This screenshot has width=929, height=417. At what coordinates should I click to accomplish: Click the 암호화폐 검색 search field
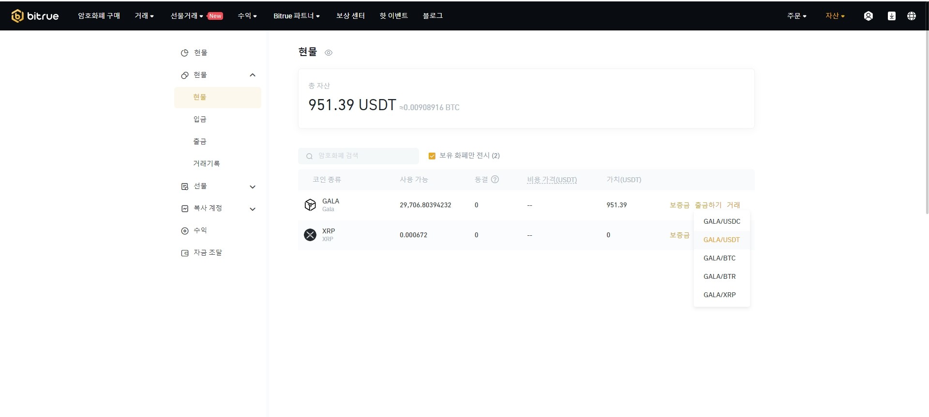[359, 156]
